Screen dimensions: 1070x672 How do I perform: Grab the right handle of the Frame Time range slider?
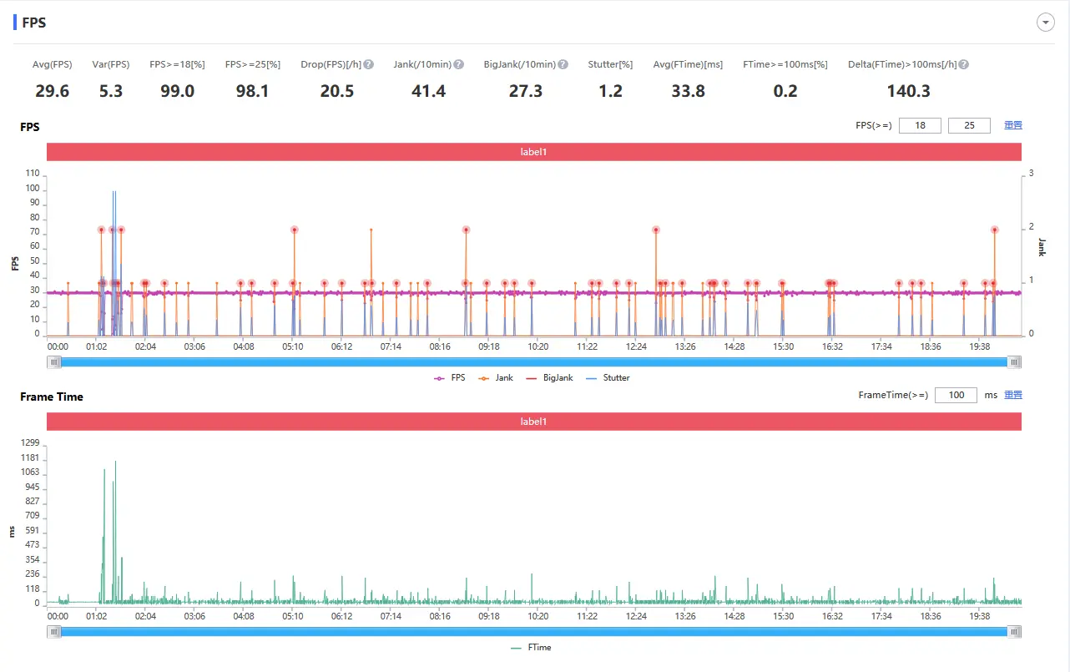(1014, 631)
